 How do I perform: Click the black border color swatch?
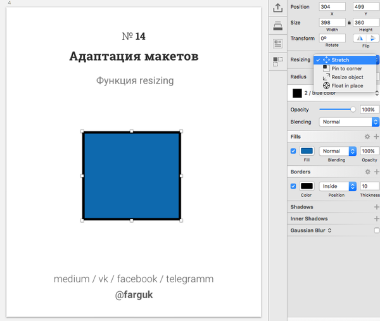coord(307,186)
